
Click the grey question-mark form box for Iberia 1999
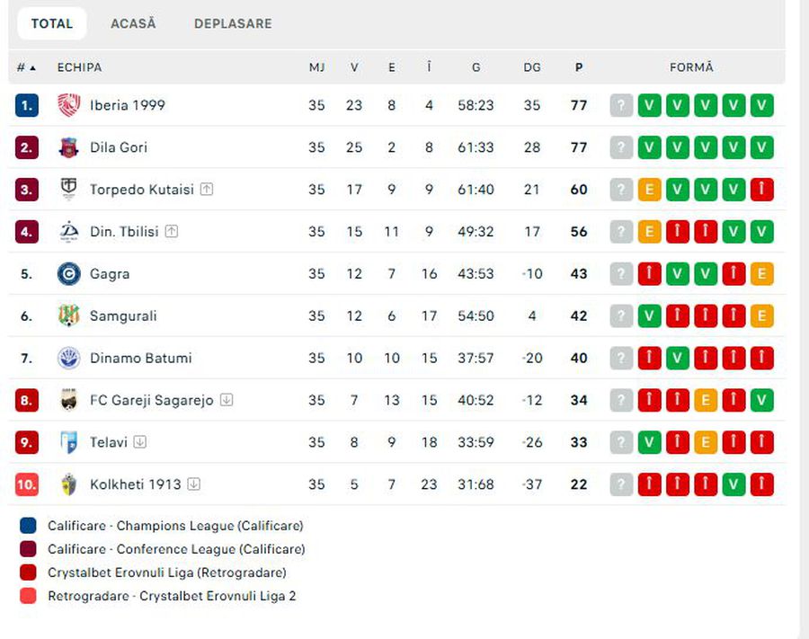click(x=621, y=105)
